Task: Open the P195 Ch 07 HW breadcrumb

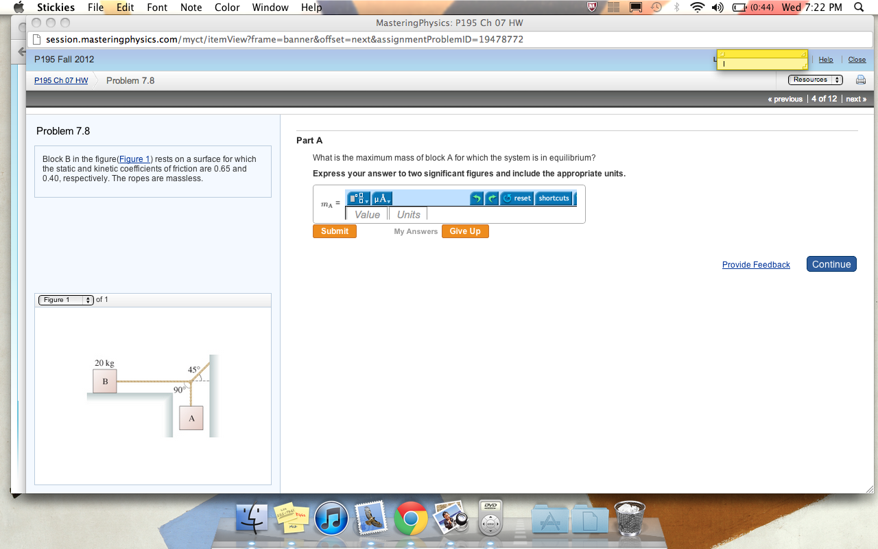Action: tap(61, 80)
